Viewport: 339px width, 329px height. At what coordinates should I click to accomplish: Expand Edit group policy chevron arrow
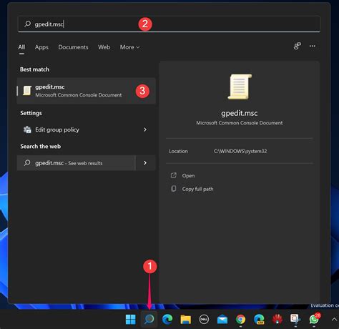[x=145, y=129]
